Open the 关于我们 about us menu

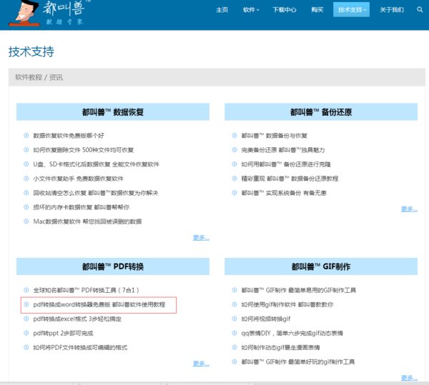click(x=392, y=10)
